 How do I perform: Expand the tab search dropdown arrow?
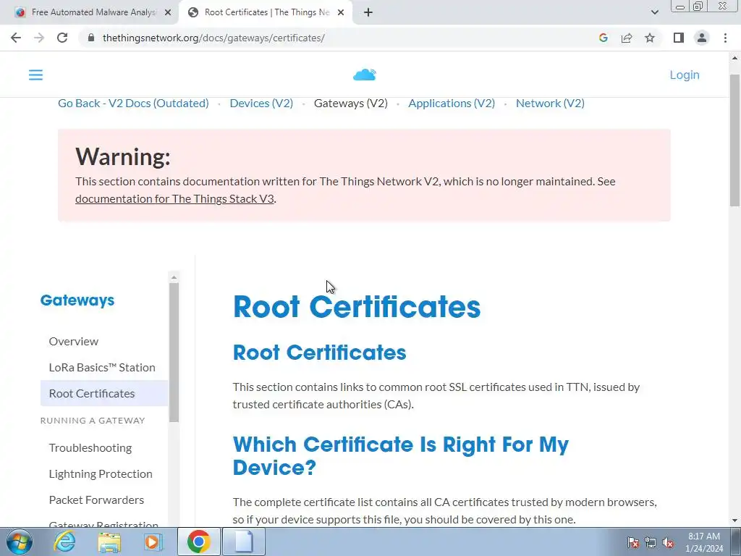tap(654, 12)
